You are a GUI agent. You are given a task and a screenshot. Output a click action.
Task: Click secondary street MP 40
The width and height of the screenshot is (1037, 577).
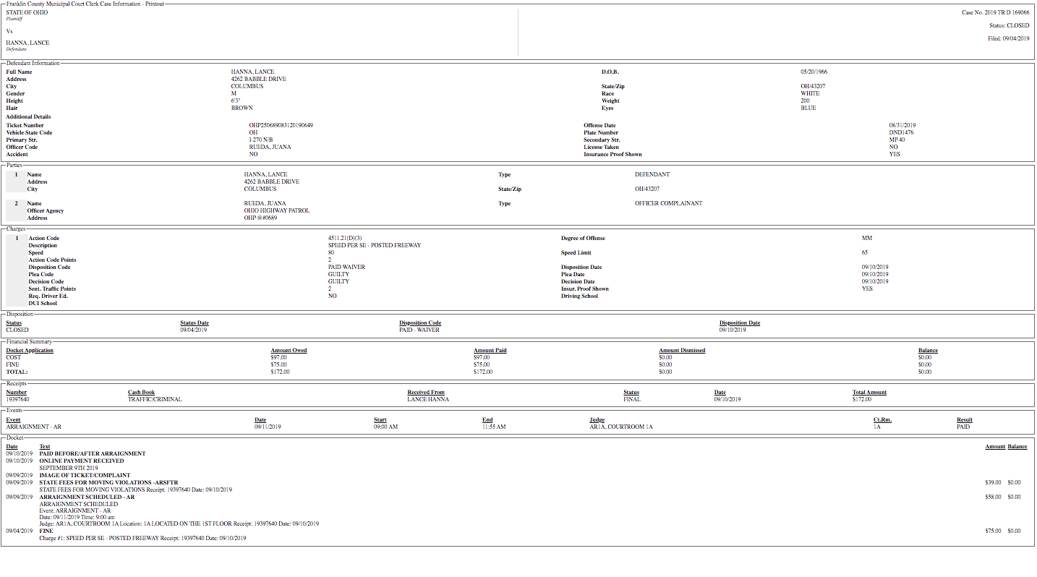point(897,140)
